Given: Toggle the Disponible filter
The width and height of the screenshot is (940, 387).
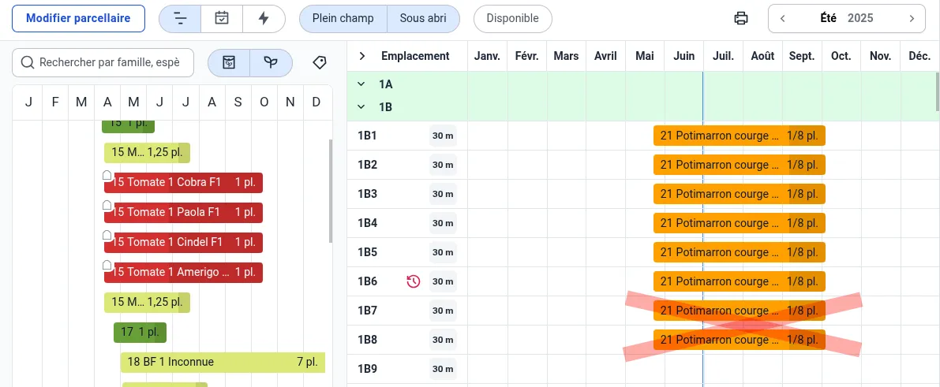Looking at the screenshot, I should (x=512, y=19).
